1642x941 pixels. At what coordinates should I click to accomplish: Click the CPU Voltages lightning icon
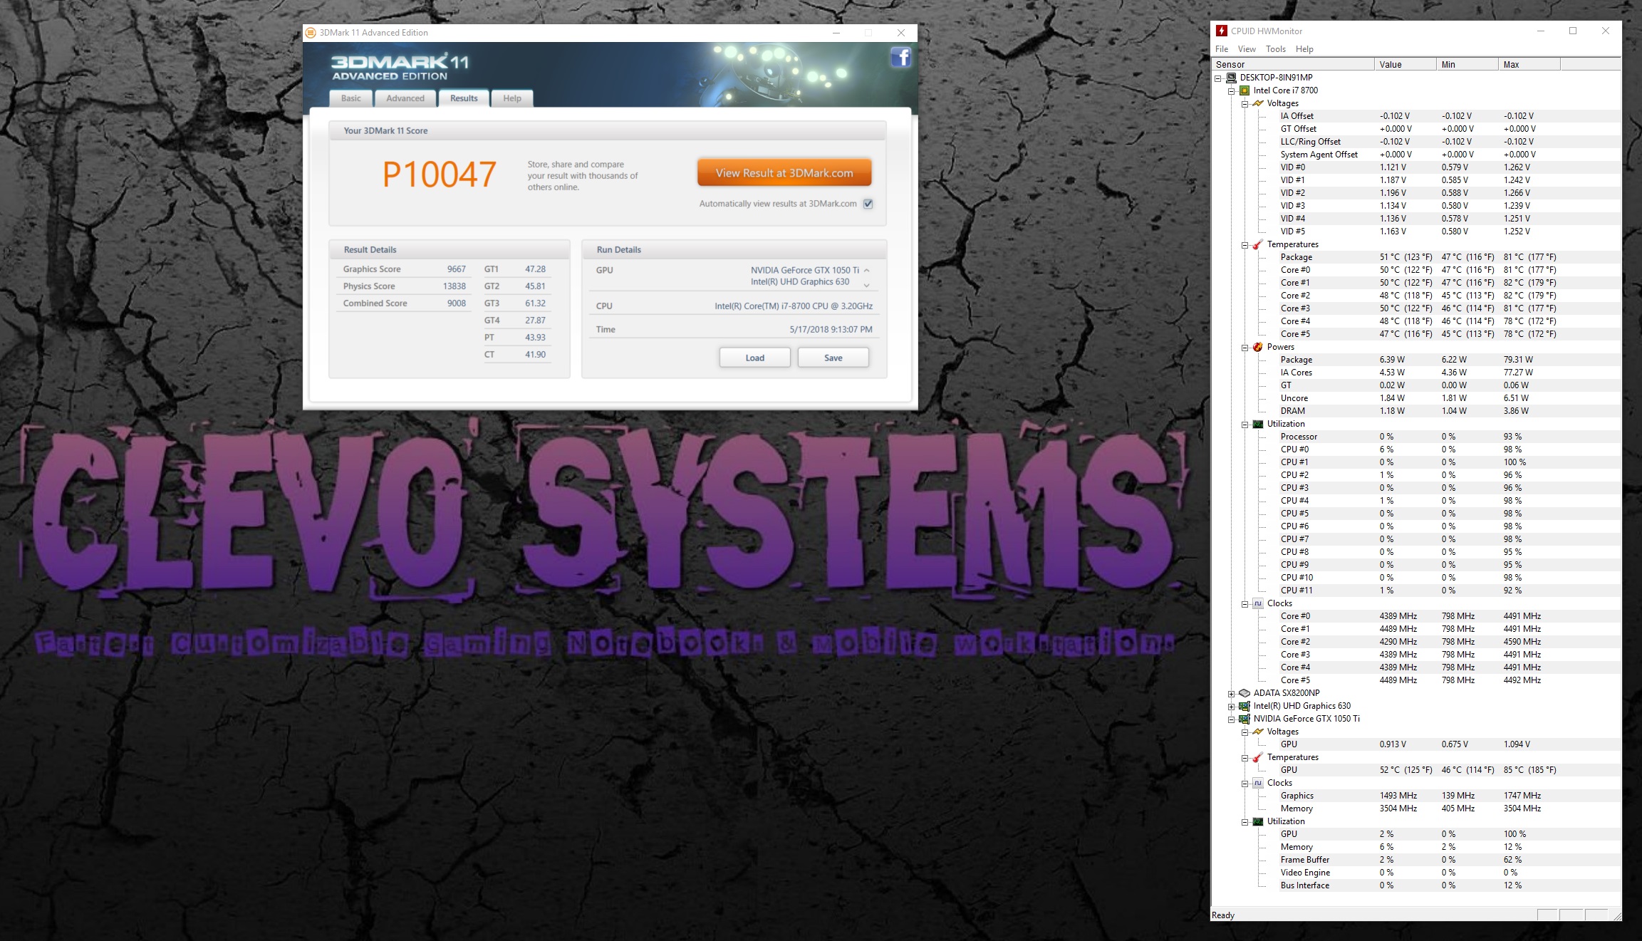coord(1258,103)
